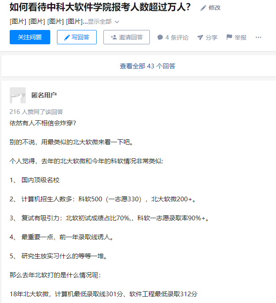Click the anonymous user avatar

coord(18,95)
